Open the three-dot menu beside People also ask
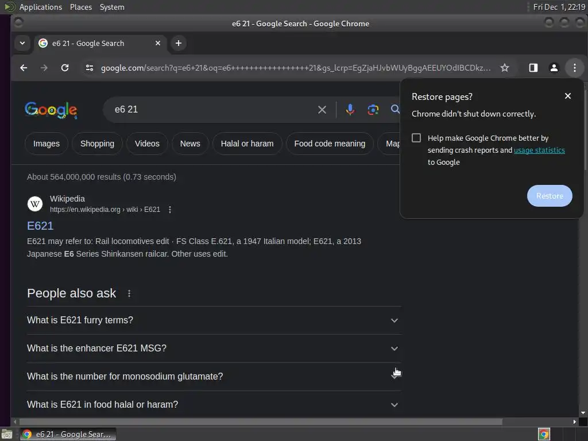 click(x=129, y=293)
